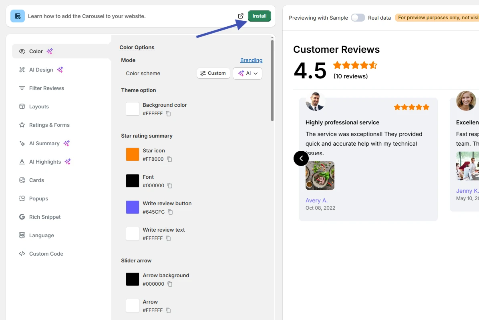
Task: Click the 'Highly professional service' review title
Action: click(x=342, y=122)
